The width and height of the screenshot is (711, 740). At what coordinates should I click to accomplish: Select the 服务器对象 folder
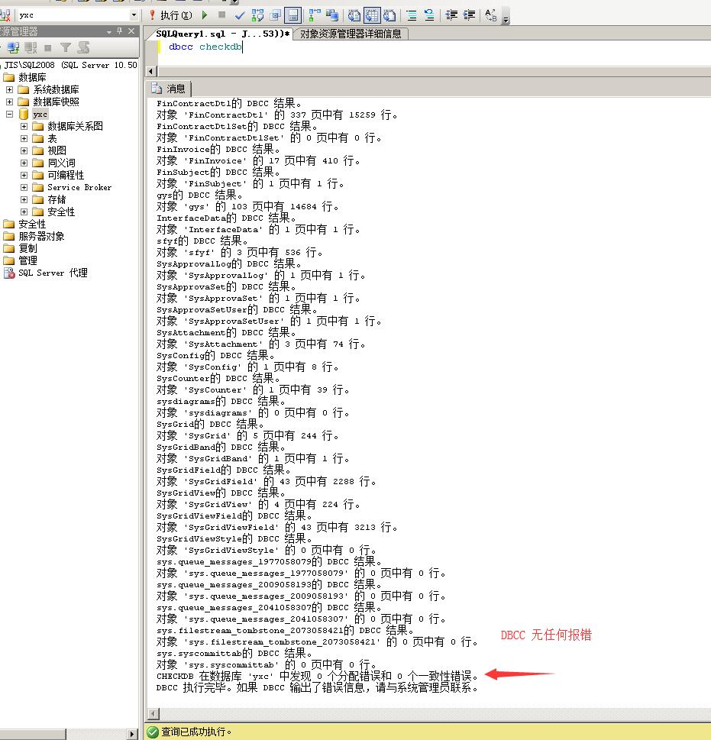[x=41, y=237]
